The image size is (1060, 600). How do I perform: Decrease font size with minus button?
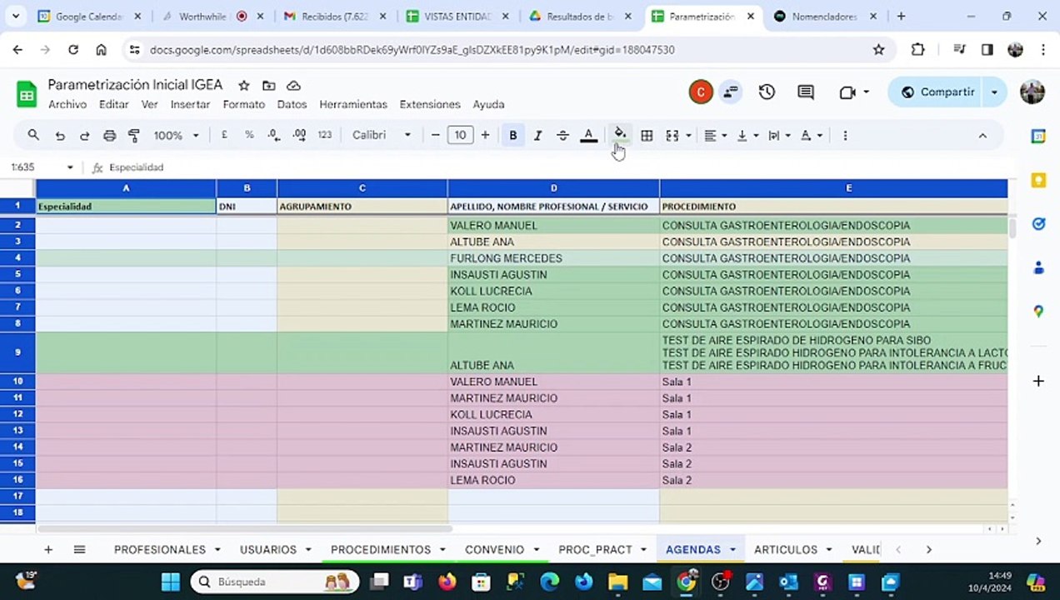pos(435,135)
